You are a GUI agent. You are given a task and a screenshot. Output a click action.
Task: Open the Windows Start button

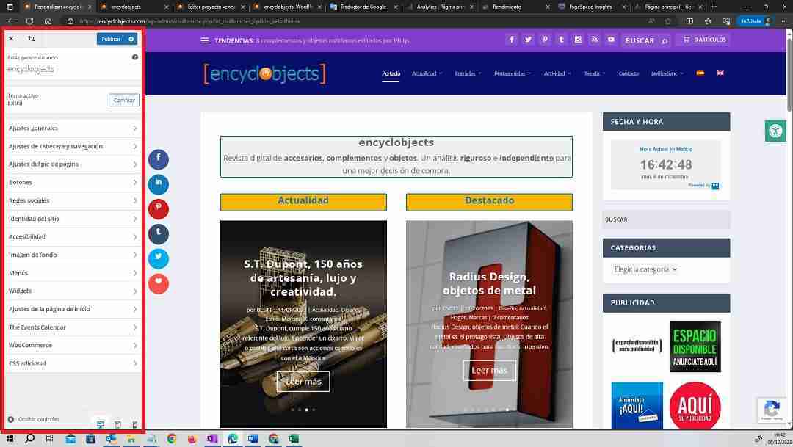10,439
